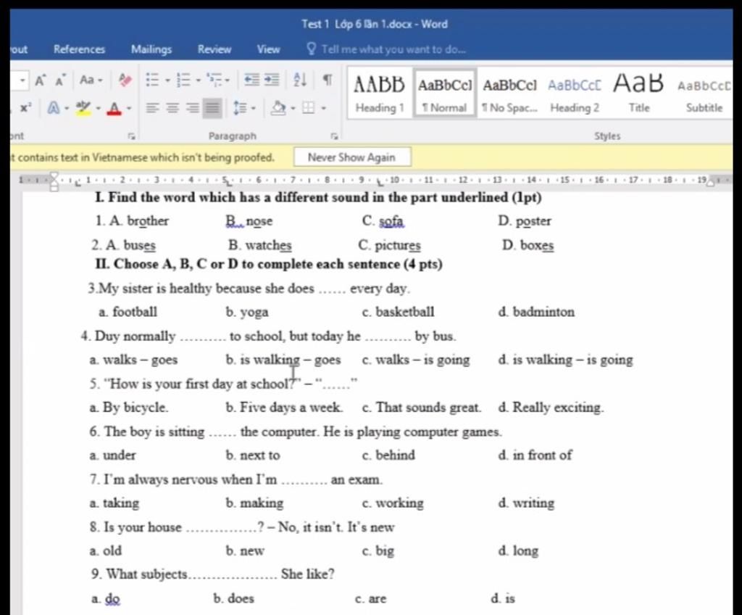Switch to the View tab
This screenshot has width=742, height=615.
(x=268, y=49)
